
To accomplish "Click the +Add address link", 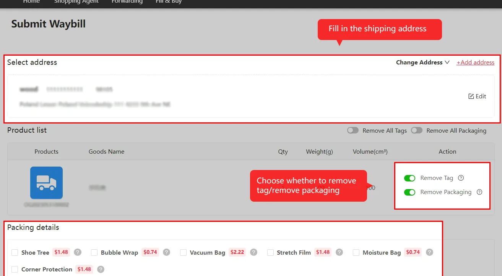I will coord(475,63).
